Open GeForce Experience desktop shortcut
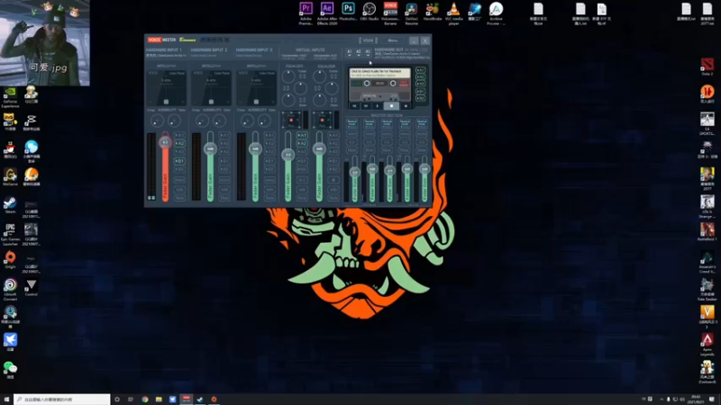The height and width of the screenshot is (405, 721). 10,97
